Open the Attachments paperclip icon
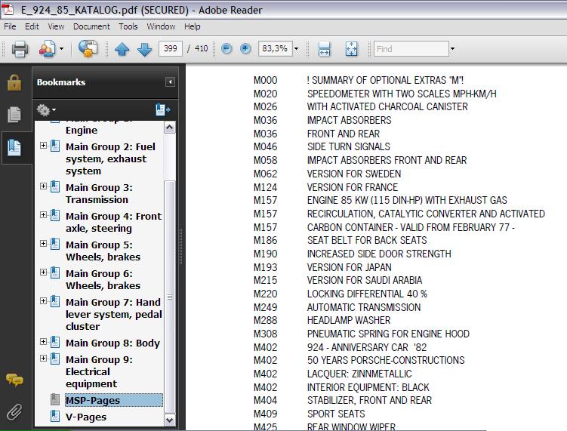 point(14,412)
